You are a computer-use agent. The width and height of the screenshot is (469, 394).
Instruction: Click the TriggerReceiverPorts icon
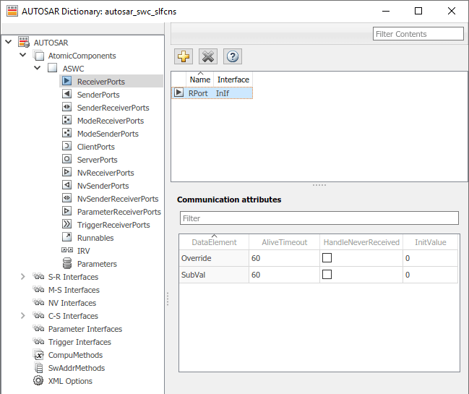(x=66, y=224)
